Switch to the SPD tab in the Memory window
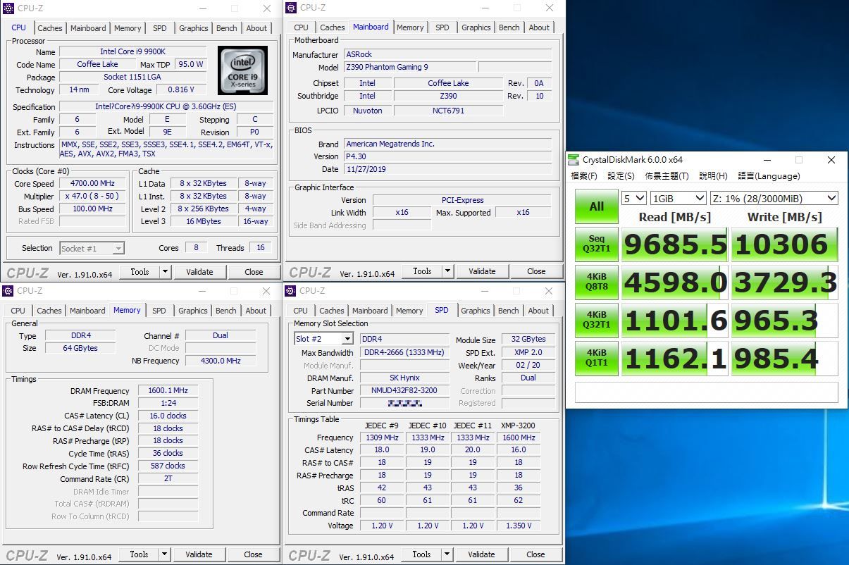The height and width of the screenshot is (565, 849). point(159,311)
